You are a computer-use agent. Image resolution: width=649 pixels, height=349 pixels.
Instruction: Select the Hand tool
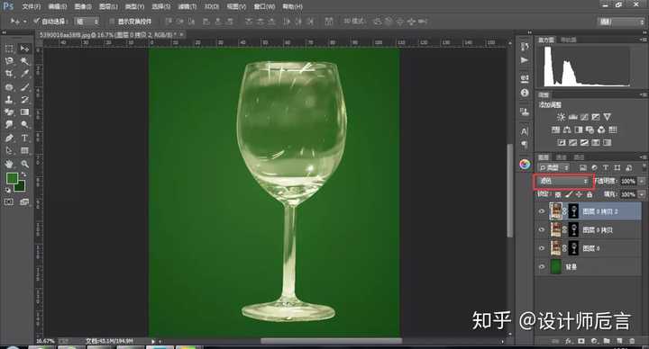(x=9, y=164)
